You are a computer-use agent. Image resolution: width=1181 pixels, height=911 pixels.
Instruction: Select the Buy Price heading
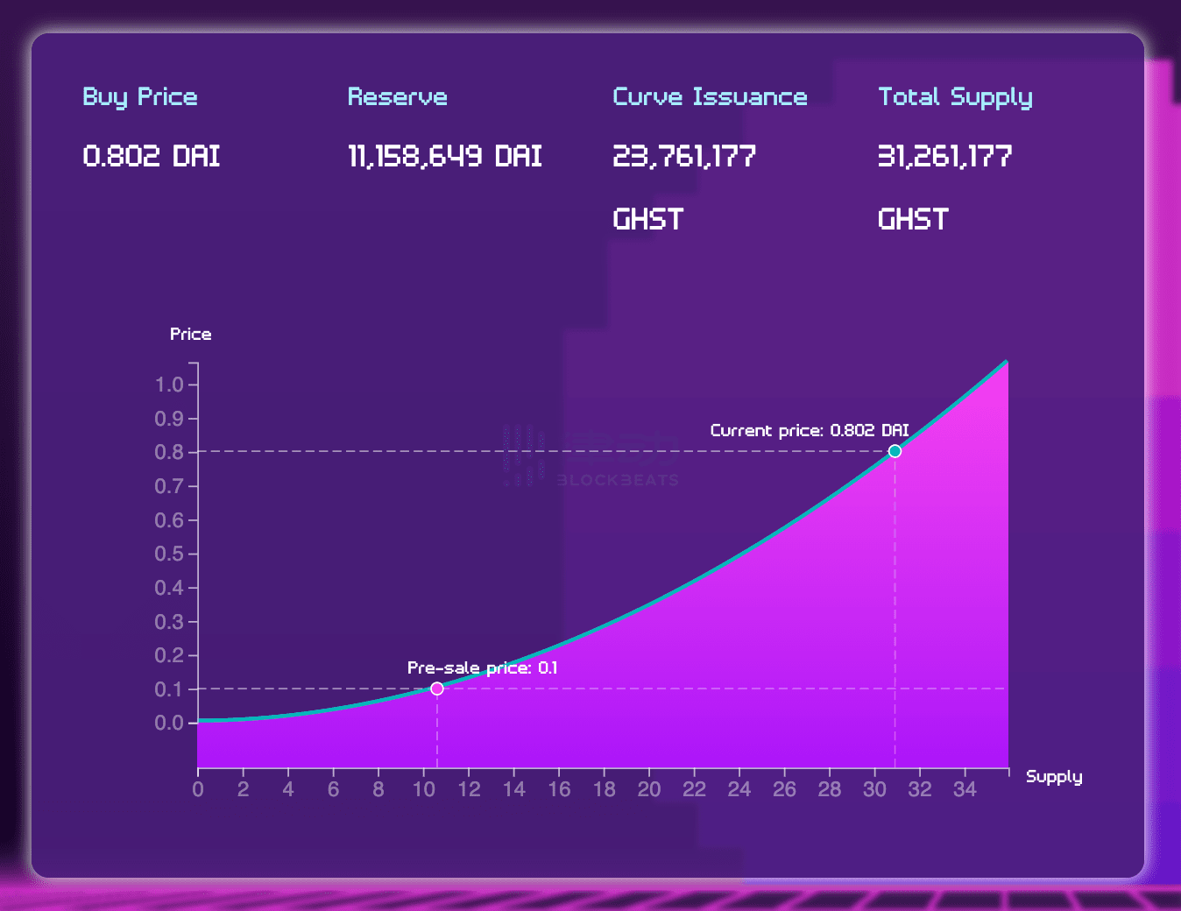pyautogui.click(x=140, y=97)
